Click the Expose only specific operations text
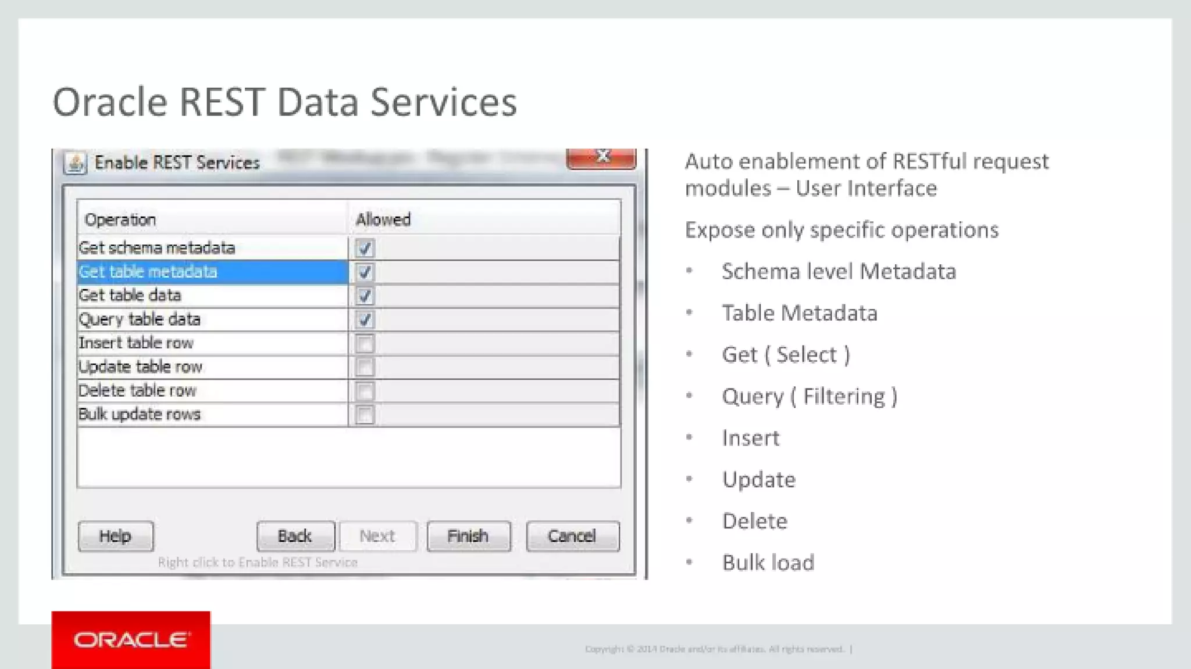 (841, 231)
